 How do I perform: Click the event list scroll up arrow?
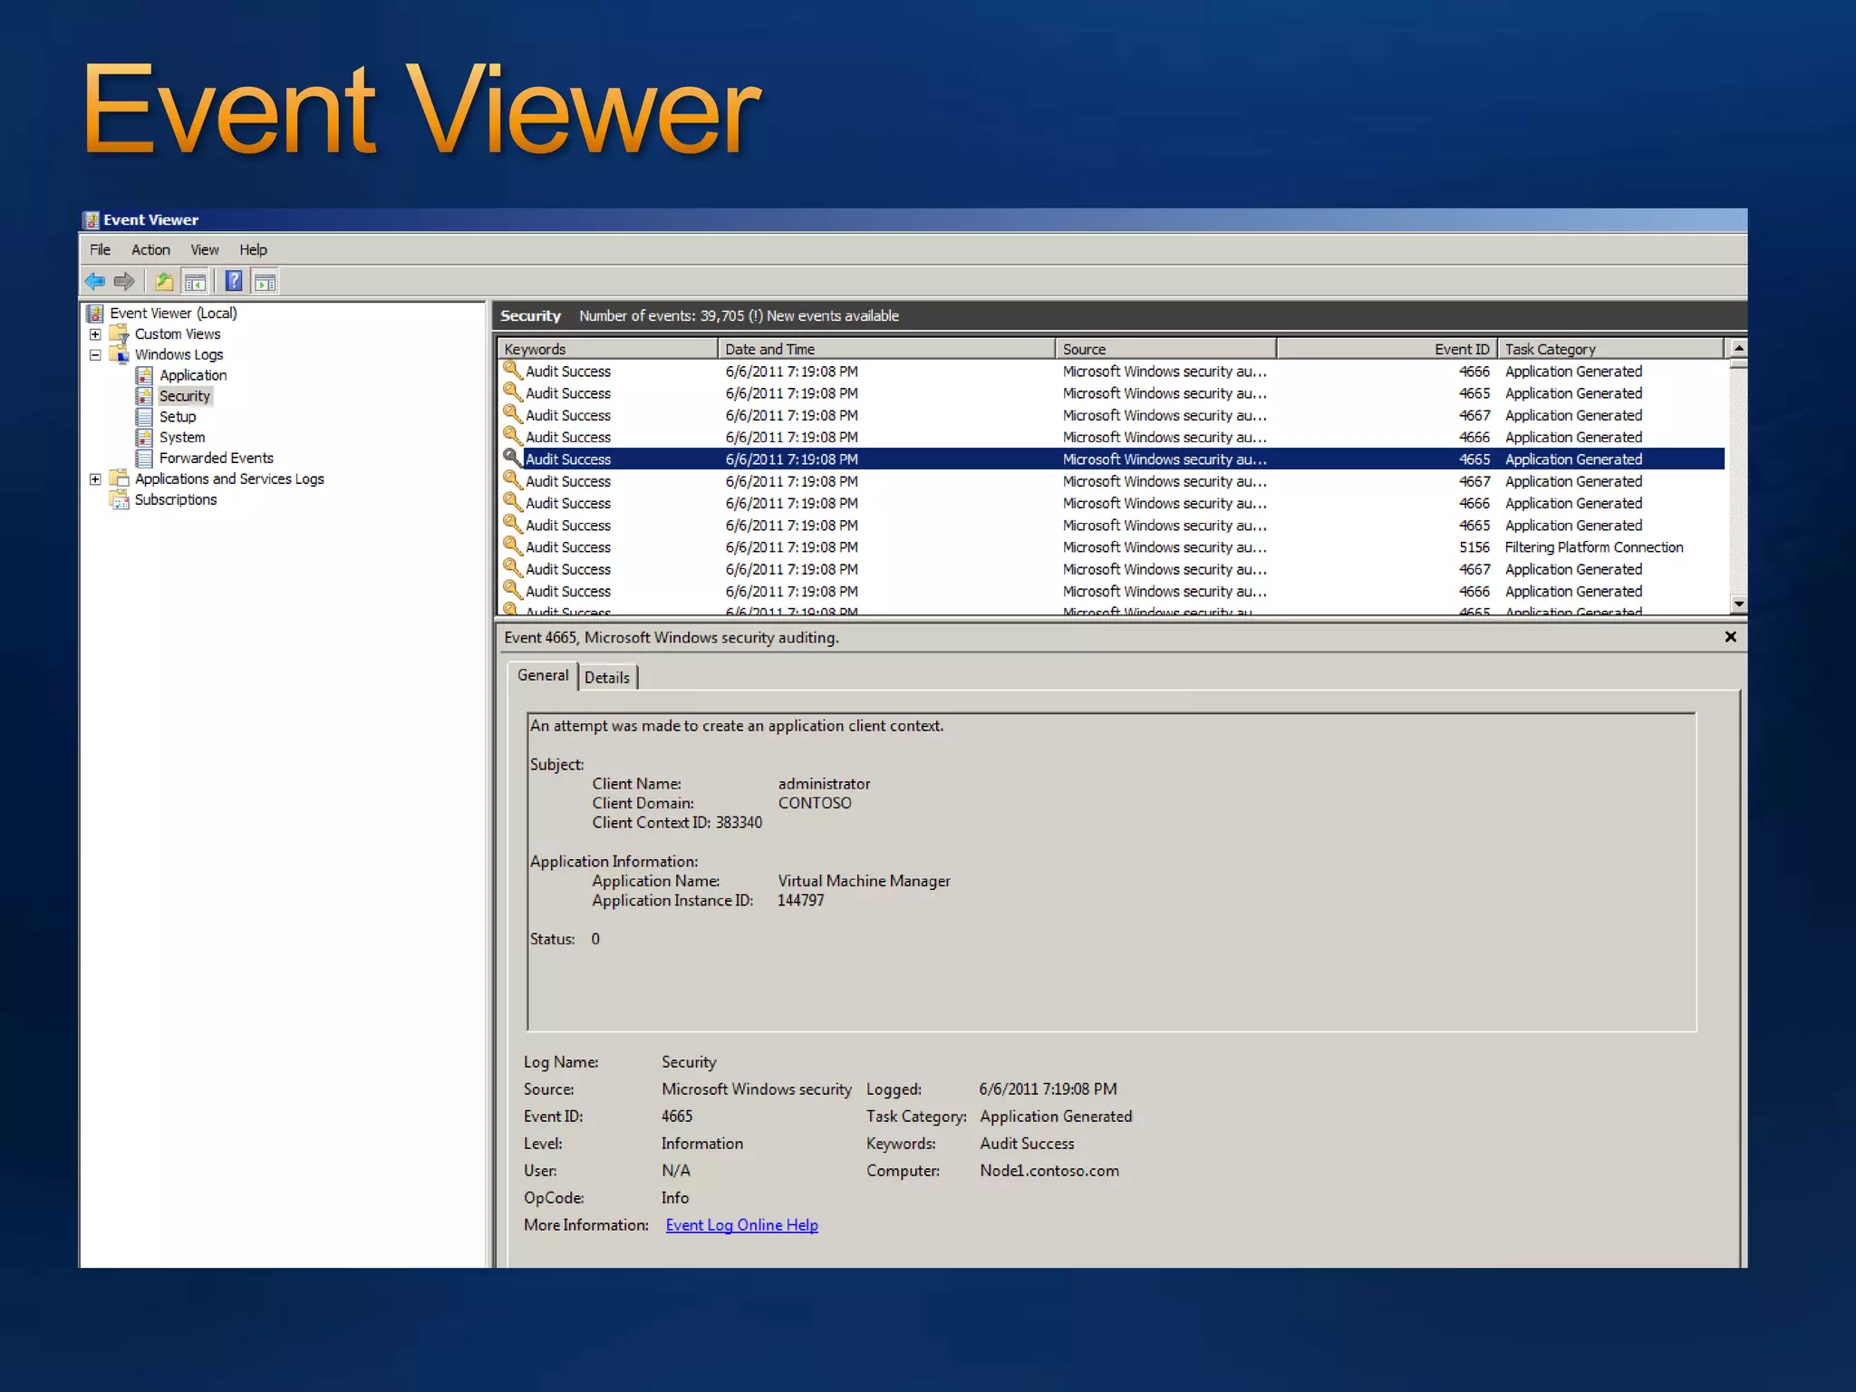click(x=1738, y=348)
